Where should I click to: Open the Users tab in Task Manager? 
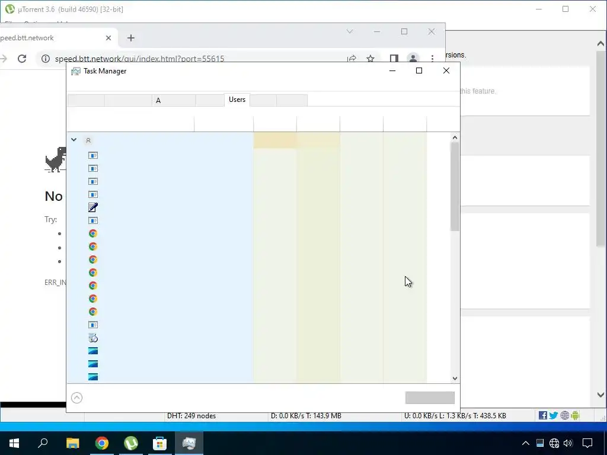(237, 100)
